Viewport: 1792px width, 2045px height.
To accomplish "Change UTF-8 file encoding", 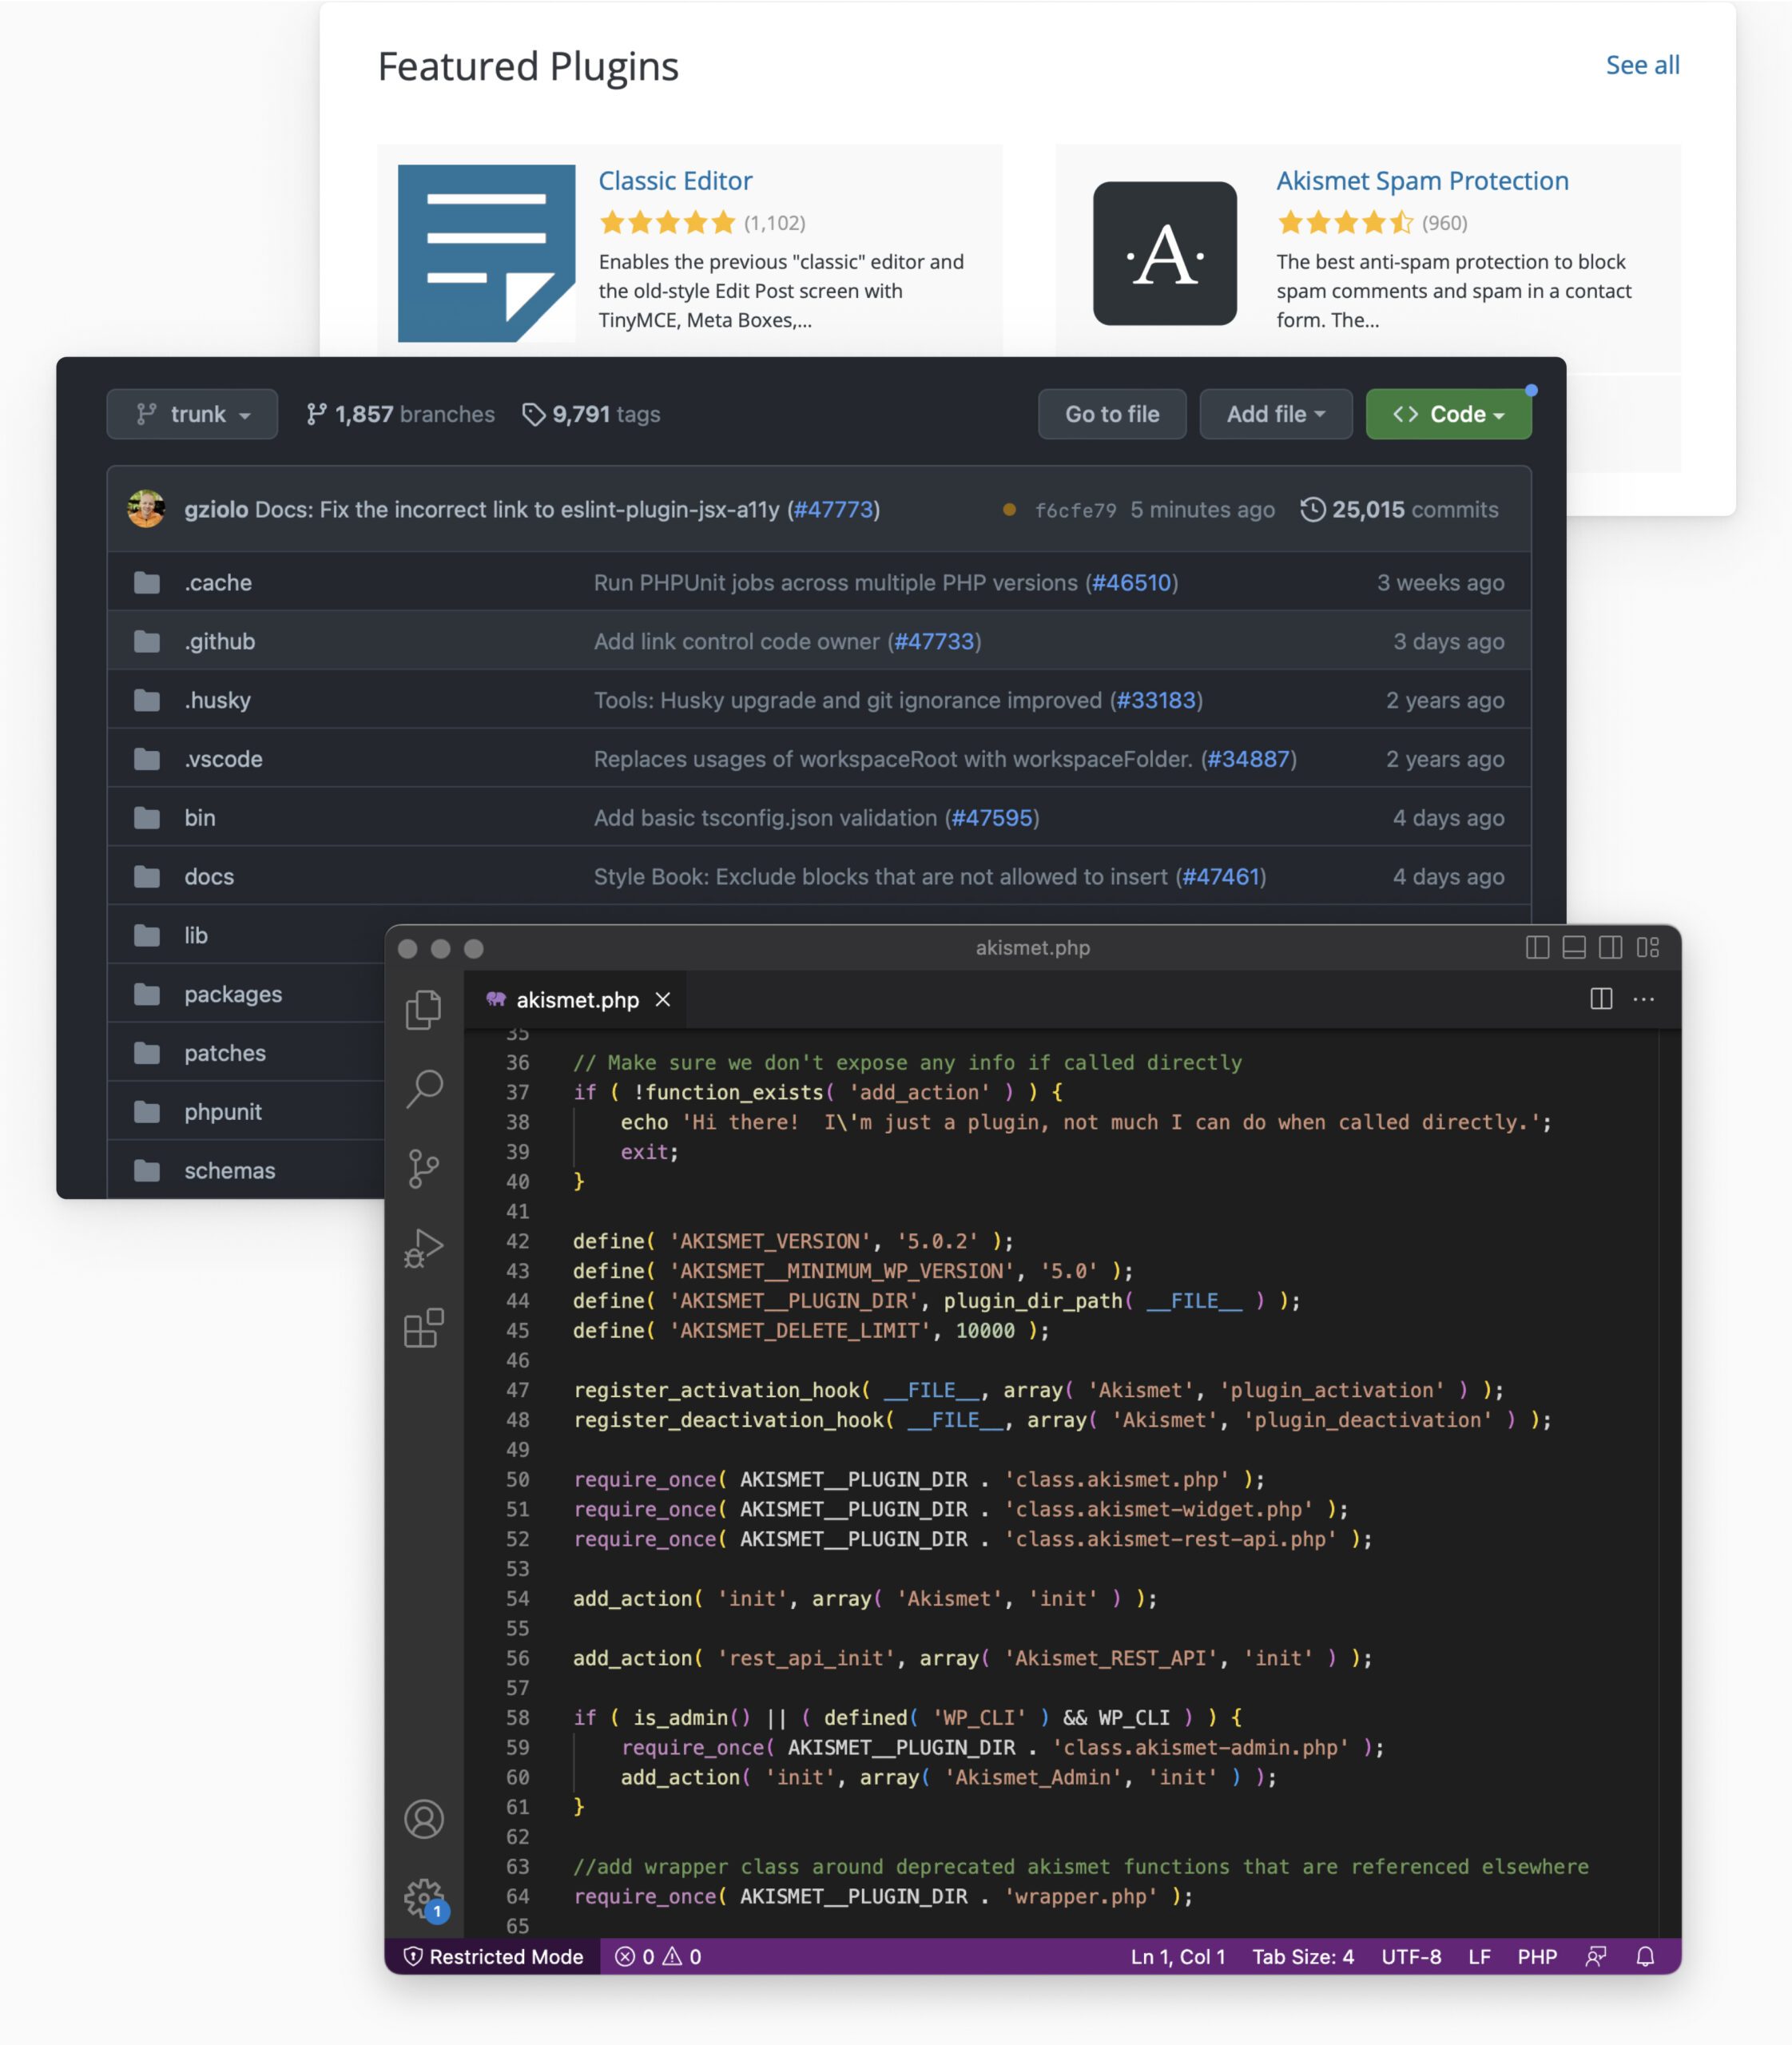I will pyautogui.click(x=1411, y=1956).
